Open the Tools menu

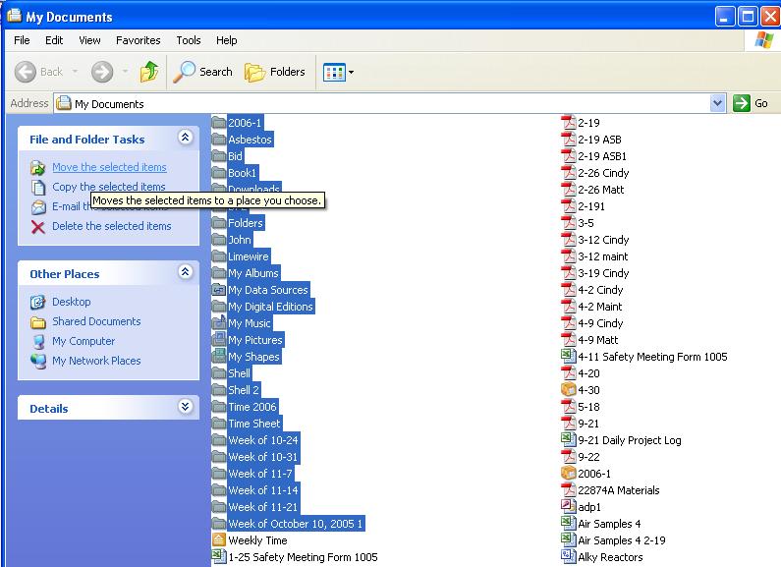(x=189, y=40)
